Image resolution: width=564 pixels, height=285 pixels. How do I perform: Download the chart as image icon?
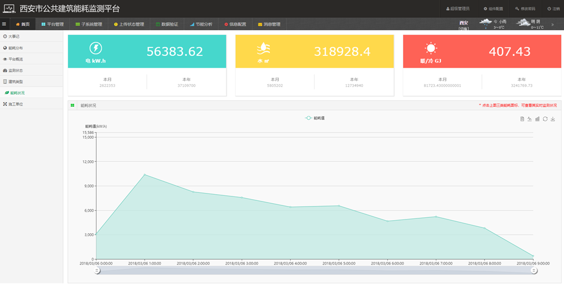pos(553,119)
